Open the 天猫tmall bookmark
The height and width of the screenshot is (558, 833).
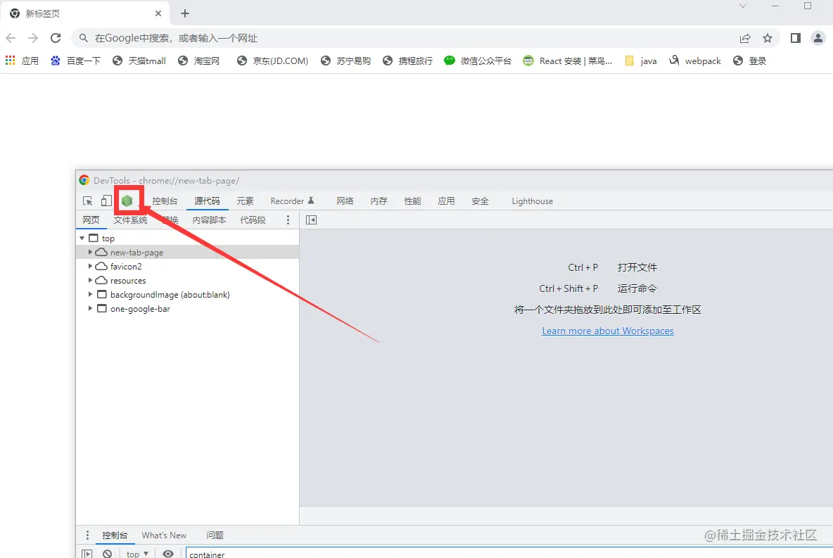pyautogui.click(x=139, y=61)
